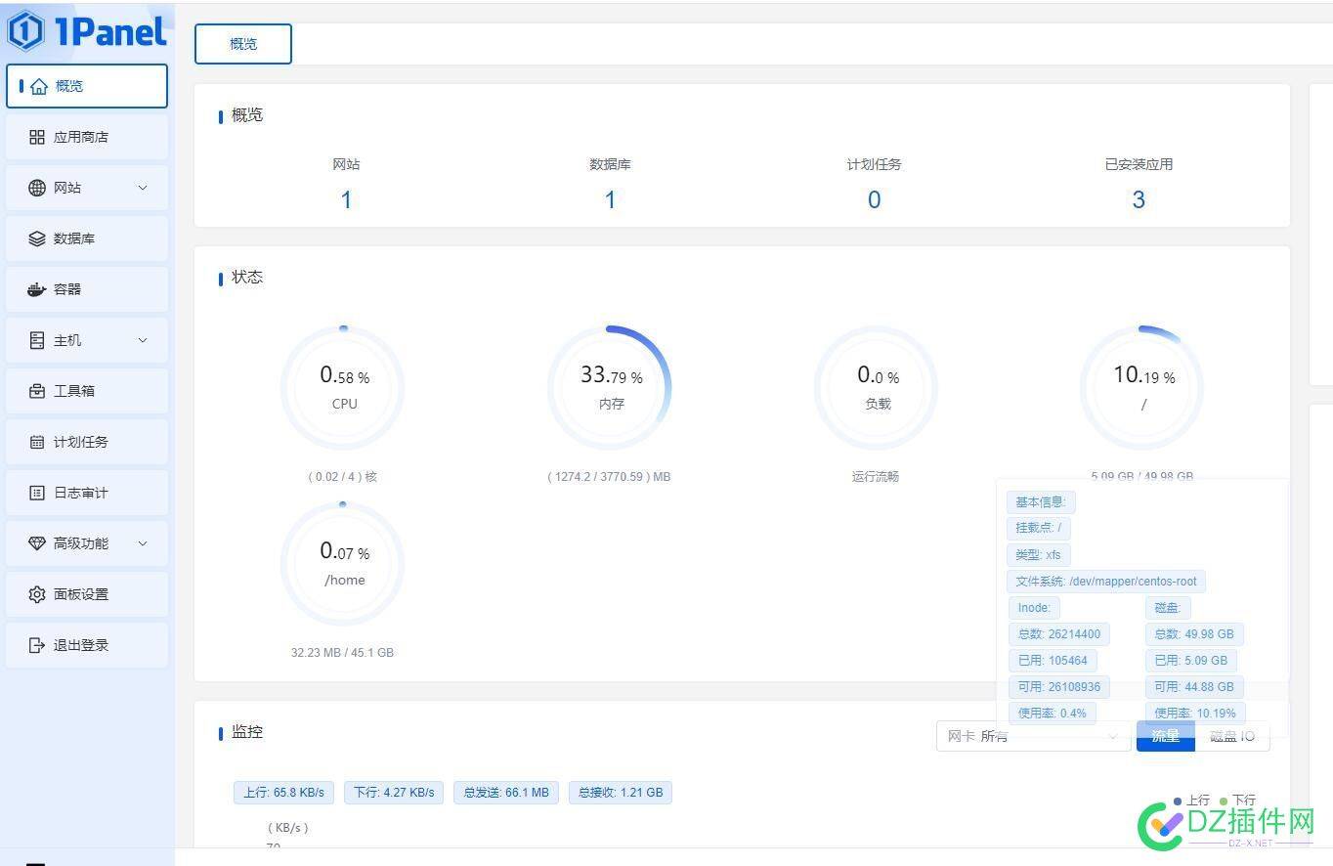The height and width of the screenshot is (866, 1333).
Task: Open 日志审计 in the sidebar
Action: click(87, 493)
